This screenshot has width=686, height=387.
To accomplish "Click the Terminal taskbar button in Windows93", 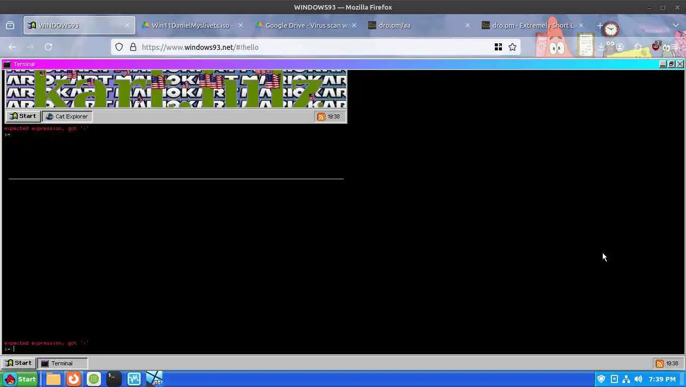I will click(63, 363).
